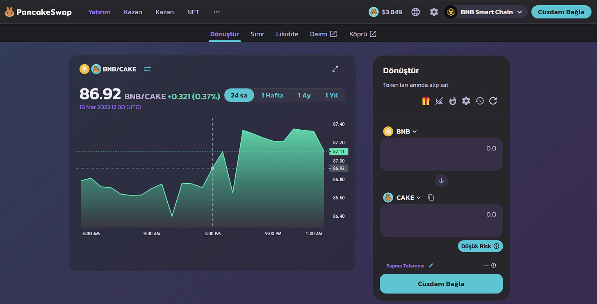Copy the CAKE token address
Viewport: 597px width, 304px height.
pos(431,198)
